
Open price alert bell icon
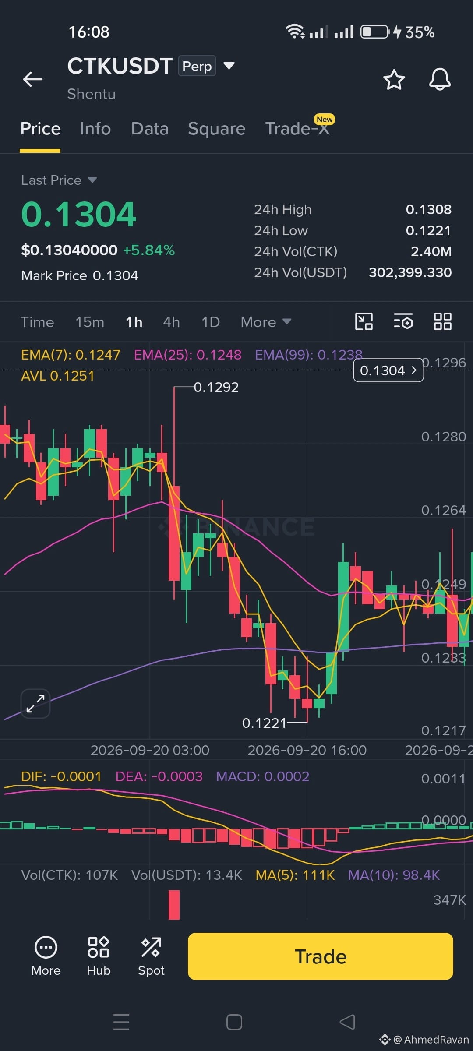(x=440, y=80)
